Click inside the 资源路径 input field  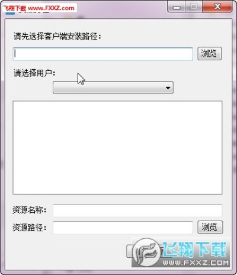pyautogui.click(x=123, y=228)
